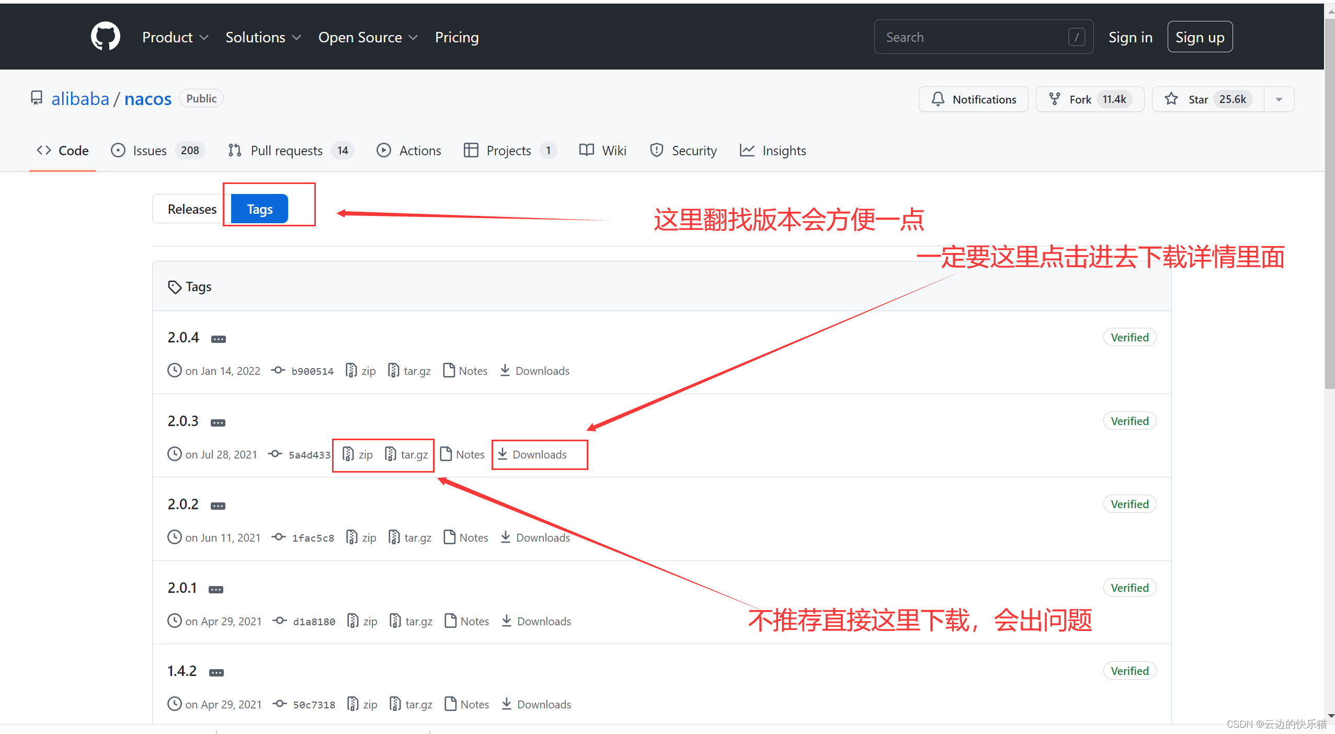Viewport: 1335px width, 734px height.
Task: Fork the nacos repository
Action: (x=1090, y=99)
